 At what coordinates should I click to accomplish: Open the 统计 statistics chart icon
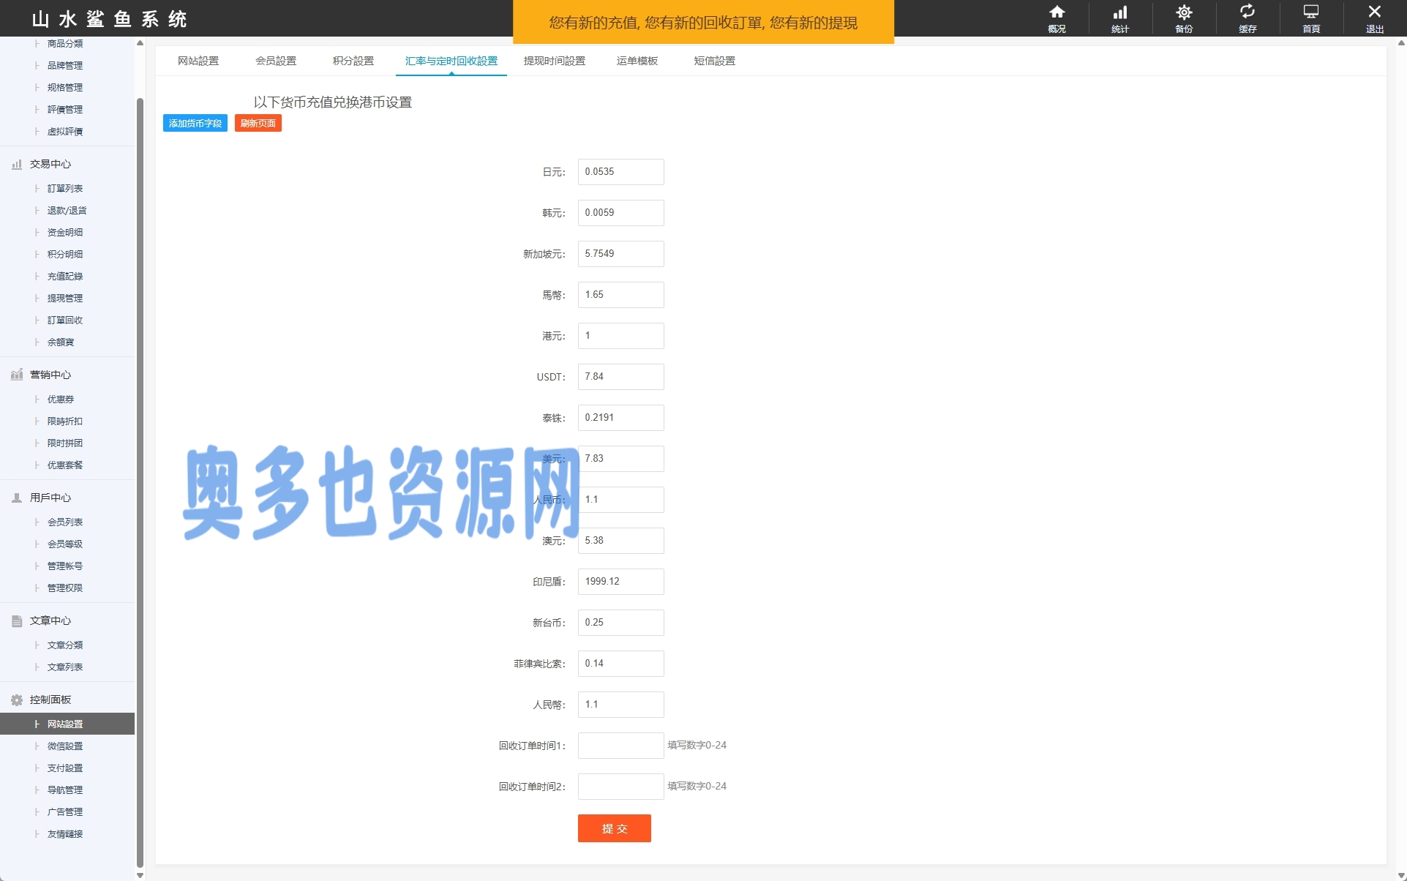1120,12
